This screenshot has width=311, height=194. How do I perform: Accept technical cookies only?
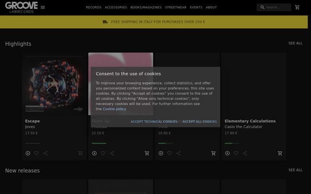(154, 122)
